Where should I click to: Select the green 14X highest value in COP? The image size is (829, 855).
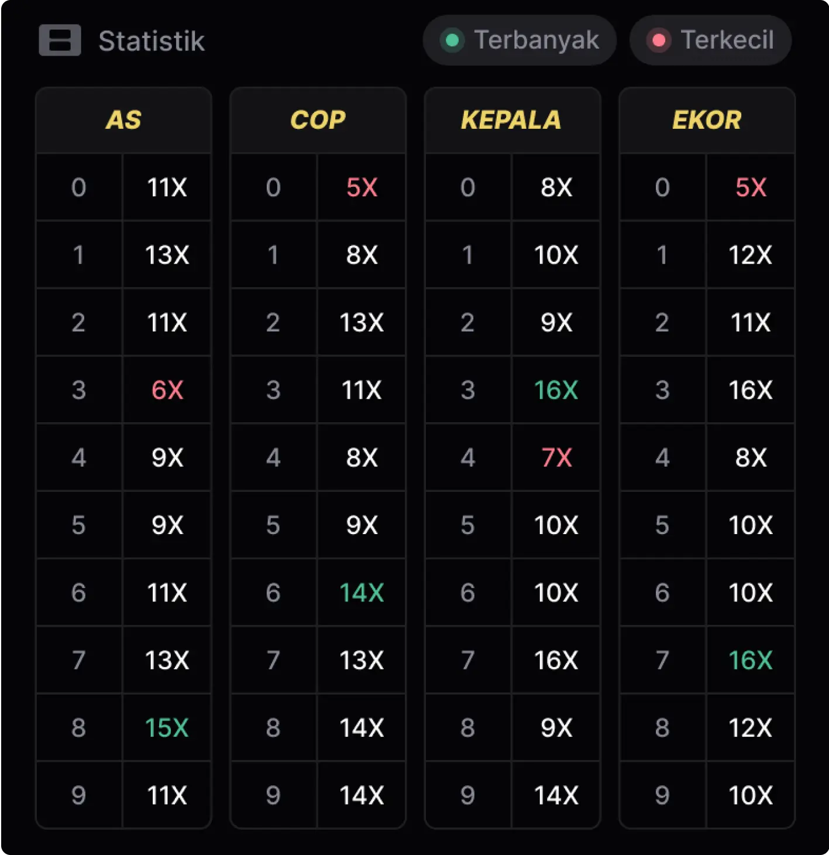coord(361,592)
